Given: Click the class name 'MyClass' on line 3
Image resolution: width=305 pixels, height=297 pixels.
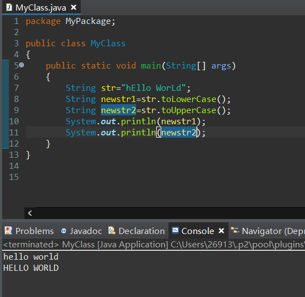Looking at the screenshot, I should coord(108,43).
